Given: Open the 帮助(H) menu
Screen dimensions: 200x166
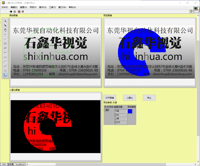Looking at the screenshot, I should pos(72,7).
